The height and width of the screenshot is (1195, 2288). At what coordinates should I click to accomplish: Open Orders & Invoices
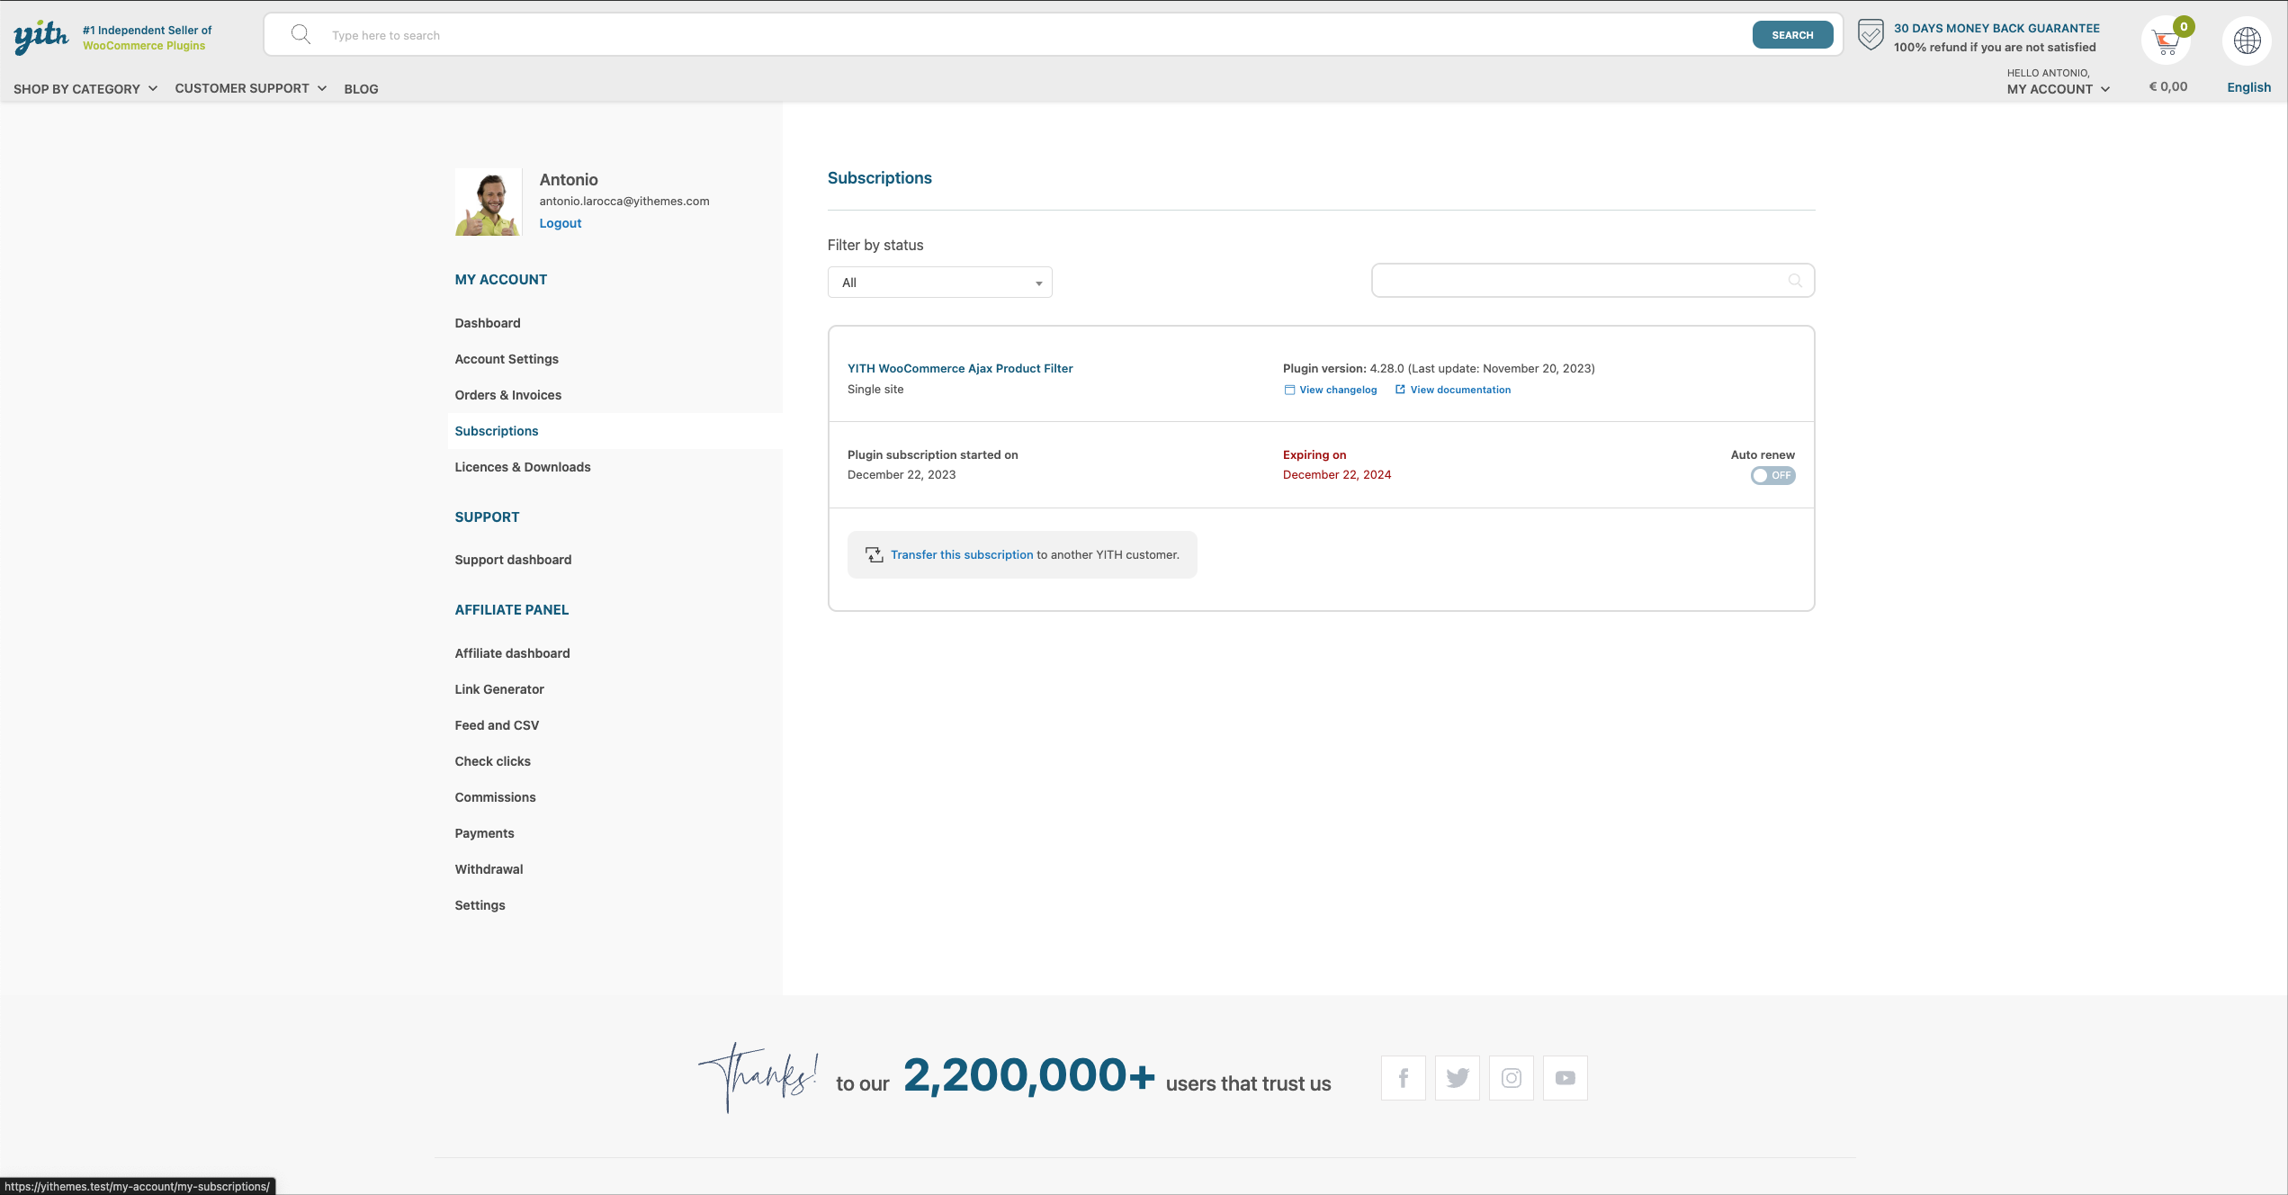point(508,395)
